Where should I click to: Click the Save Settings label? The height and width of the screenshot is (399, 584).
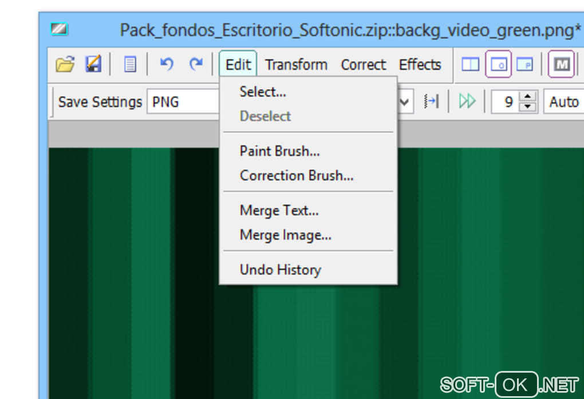(100, 102)
